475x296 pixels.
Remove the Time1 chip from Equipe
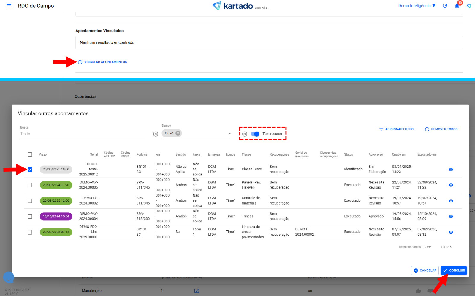tap(178, 133)
